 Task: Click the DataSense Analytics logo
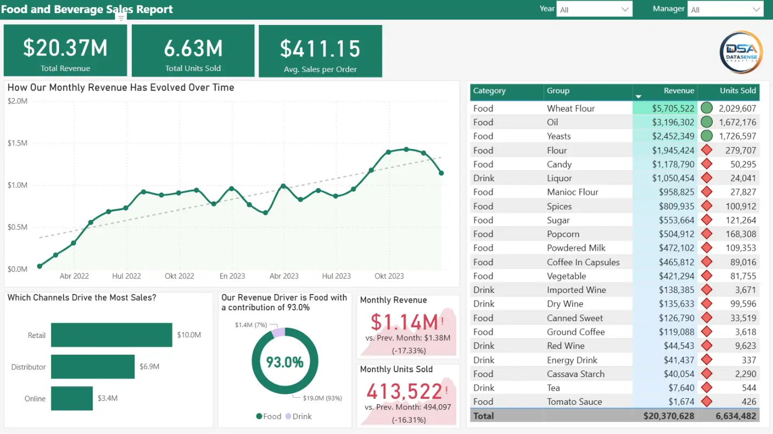coord(740,52)
